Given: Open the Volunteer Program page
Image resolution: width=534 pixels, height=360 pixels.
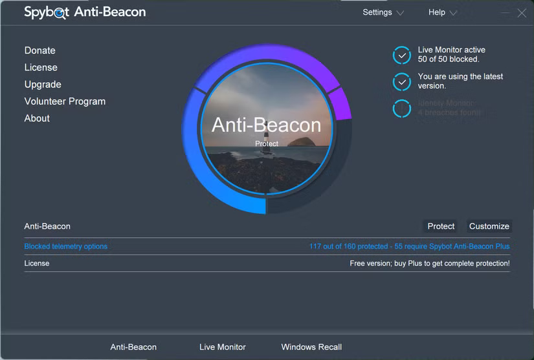Looking at the screenshot, I should (x=65, y=101).
